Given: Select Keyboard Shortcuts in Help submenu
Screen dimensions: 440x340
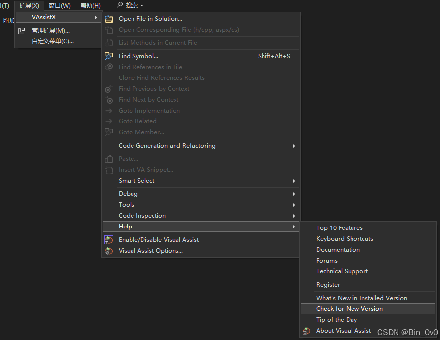Looking at the screenshot, I should point(368,239).
